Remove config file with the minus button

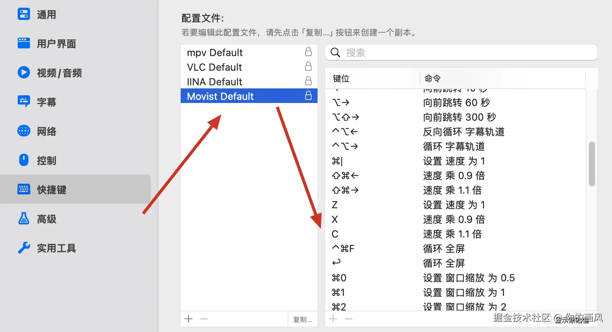pyautogui.click(x=204, y=319)
